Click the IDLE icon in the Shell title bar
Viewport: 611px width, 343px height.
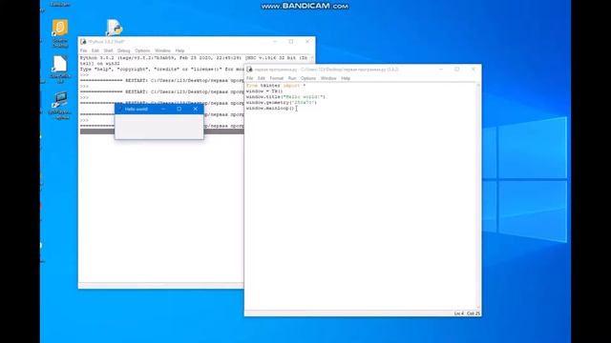tap(83, 42)
